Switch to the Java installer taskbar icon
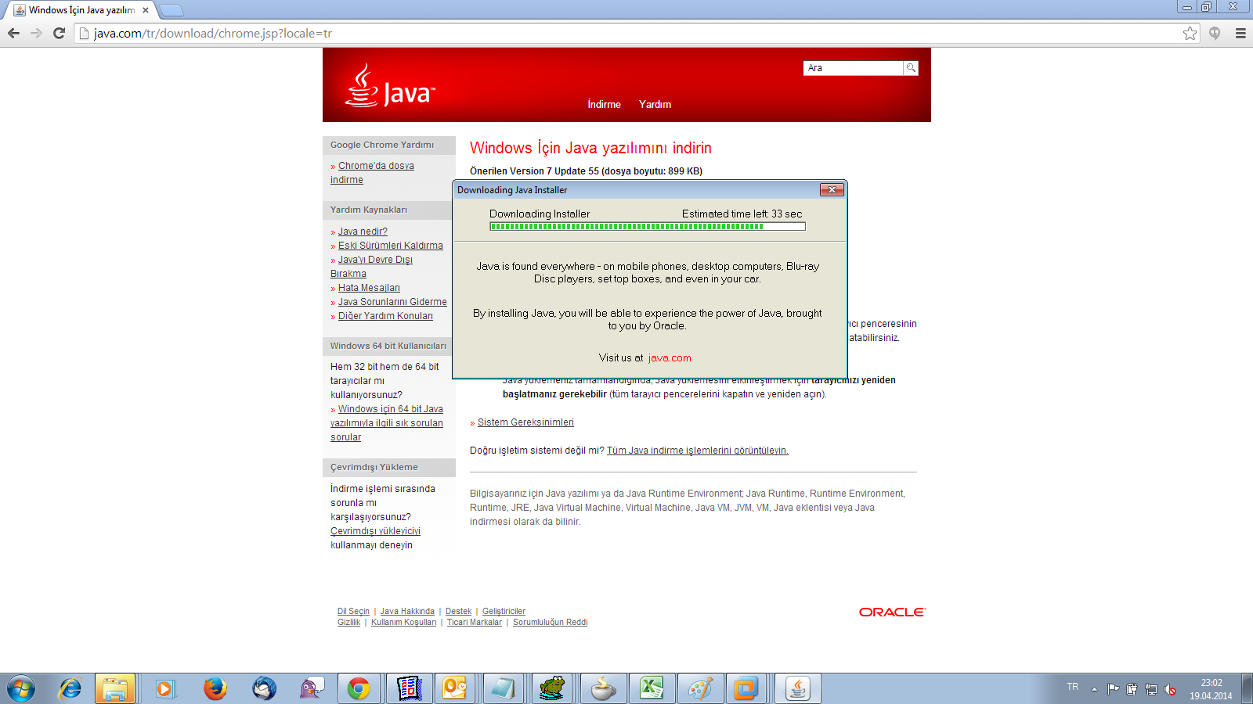Viewport: 1253px width, 704px height. click(x=798, y=689)
